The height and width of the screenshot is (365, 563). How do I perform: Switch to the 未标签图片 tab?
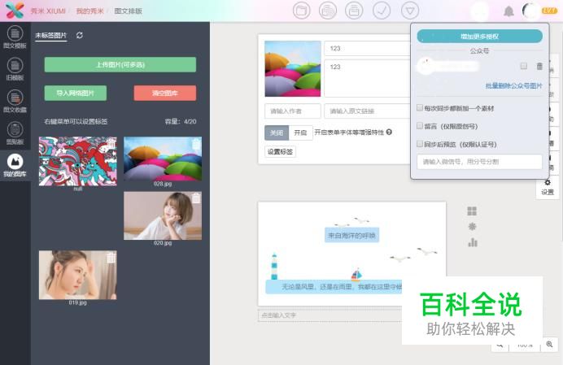coord(51,36)
